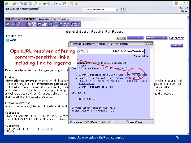Open Combine Searches toolbar button
The height and width of the screenshot is (143, 191).
64,24
